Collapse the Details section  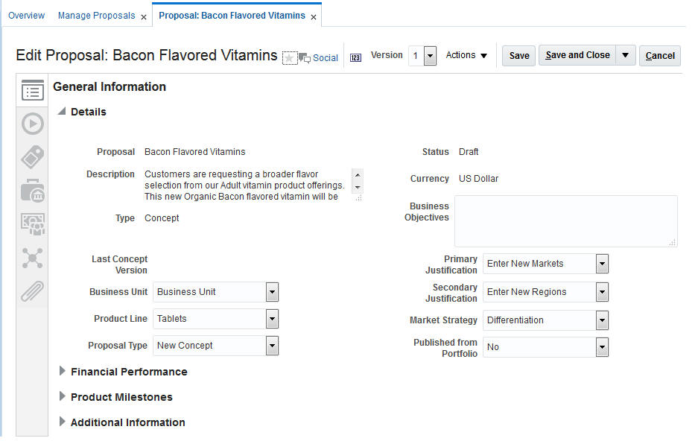click(x=62, y=112)
